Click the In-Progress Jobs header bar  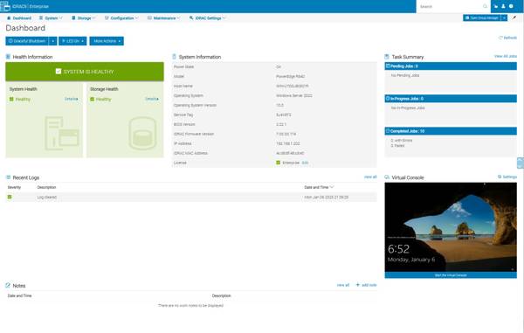tap(451, 99)
